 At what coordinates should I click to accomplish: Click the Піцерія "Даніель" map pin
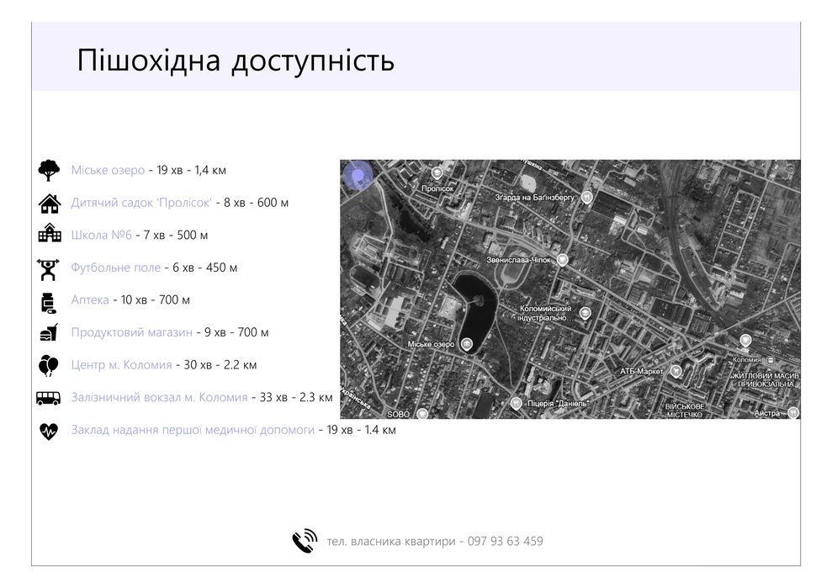pyautogui.click(x=515, y=403)
